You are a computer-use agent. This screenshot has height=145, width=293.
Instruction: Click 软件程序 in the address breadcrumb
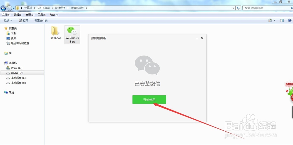click(x=60, y=8)
